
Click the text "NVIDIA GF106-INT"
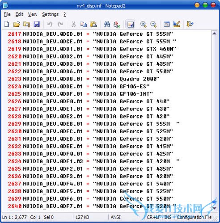[x=123, y=94]
